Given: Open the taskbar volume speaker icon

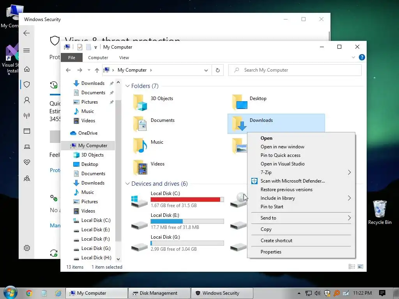Looking at the screenshot, I should tap(317, 293).
